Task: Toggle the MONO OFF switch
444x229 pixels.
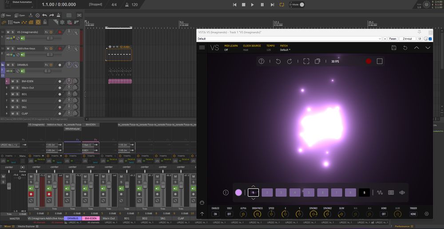Action: click(384, 214)
